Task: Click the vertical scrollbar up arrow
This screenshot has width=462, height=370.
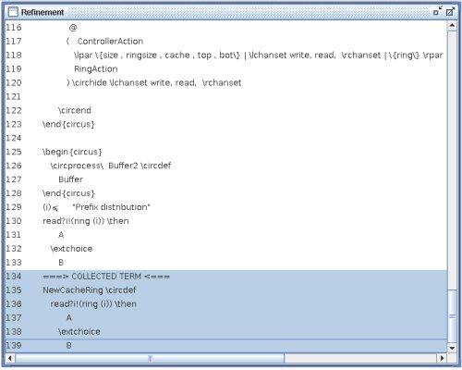Action: pyautogui.click(x=452, y=25)
